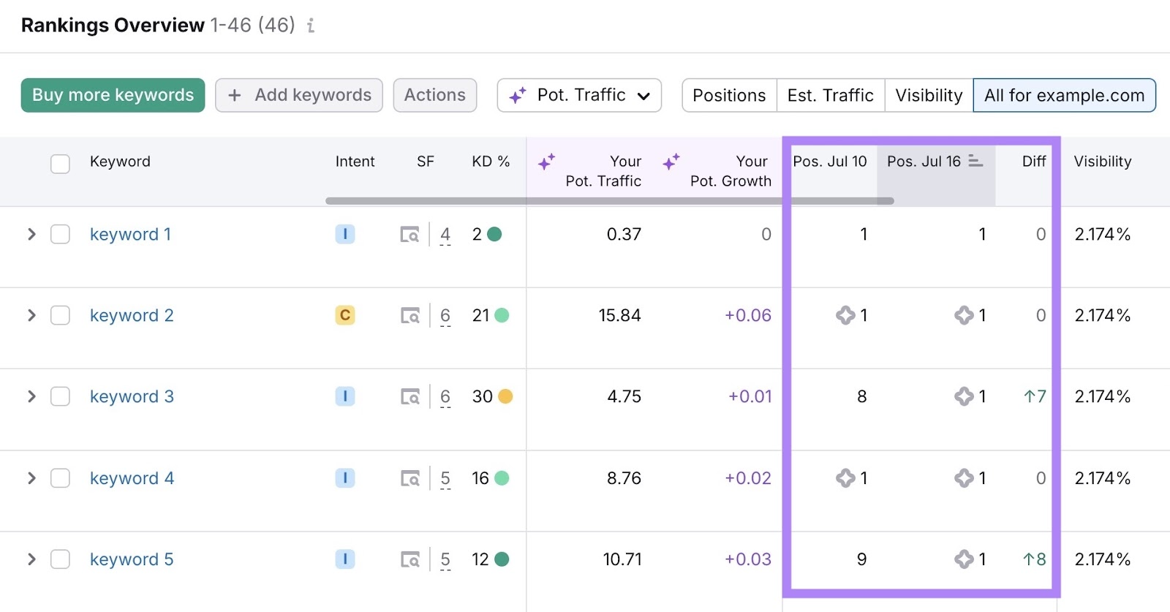Check the box for keyword 2

coord(60,316)
